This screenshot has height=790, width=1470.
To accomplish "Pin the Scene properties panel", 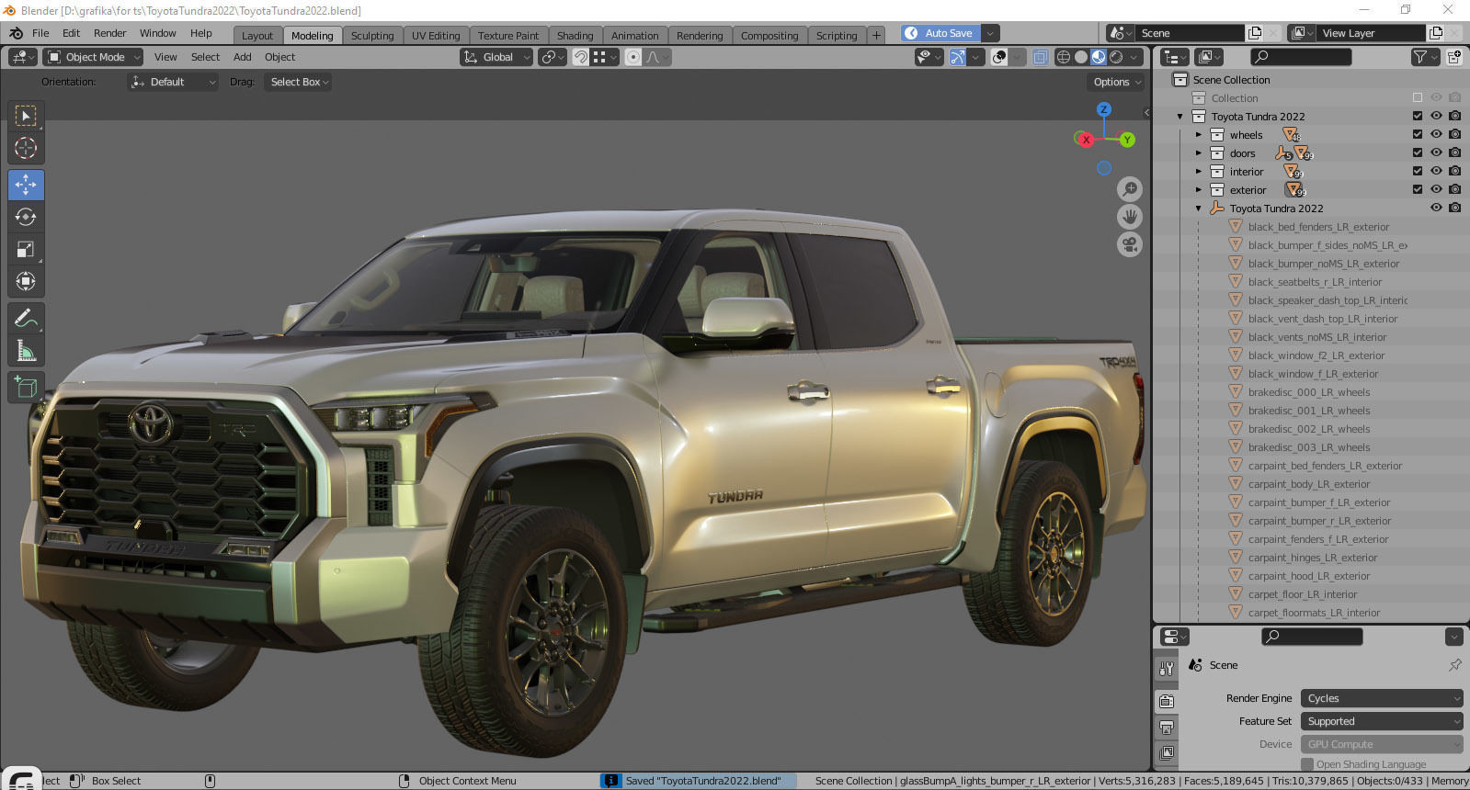I will pos(1454,665).
